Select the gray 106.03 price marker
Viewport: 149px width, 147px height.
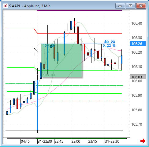pyautogui.click(x=138, y=77)
